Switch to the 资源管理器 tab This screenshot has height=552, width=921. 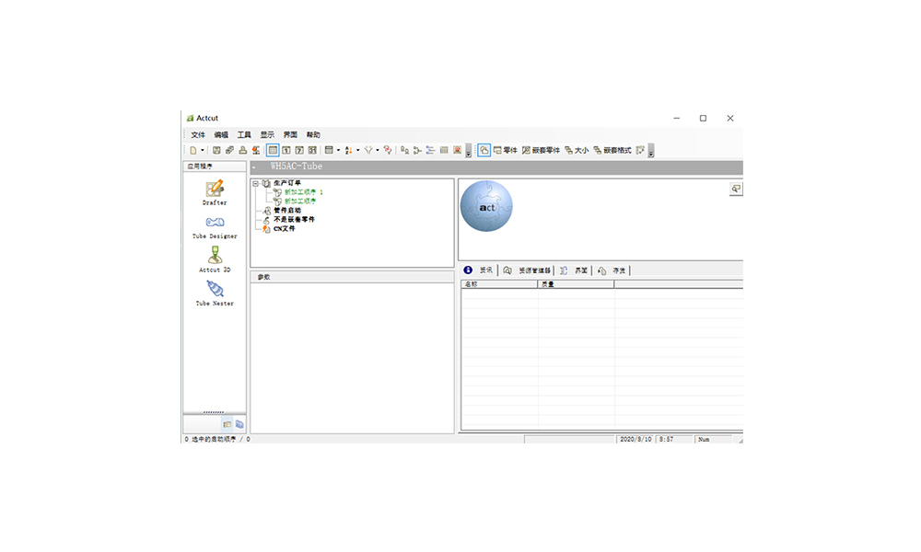(x=528, y=270)
